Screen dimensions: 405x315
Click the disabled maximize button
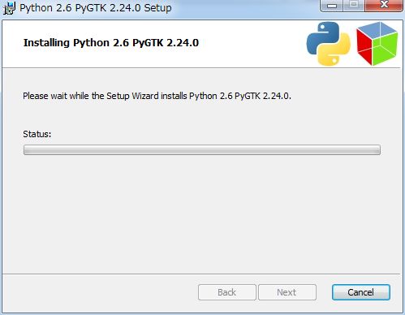(354, 6)
